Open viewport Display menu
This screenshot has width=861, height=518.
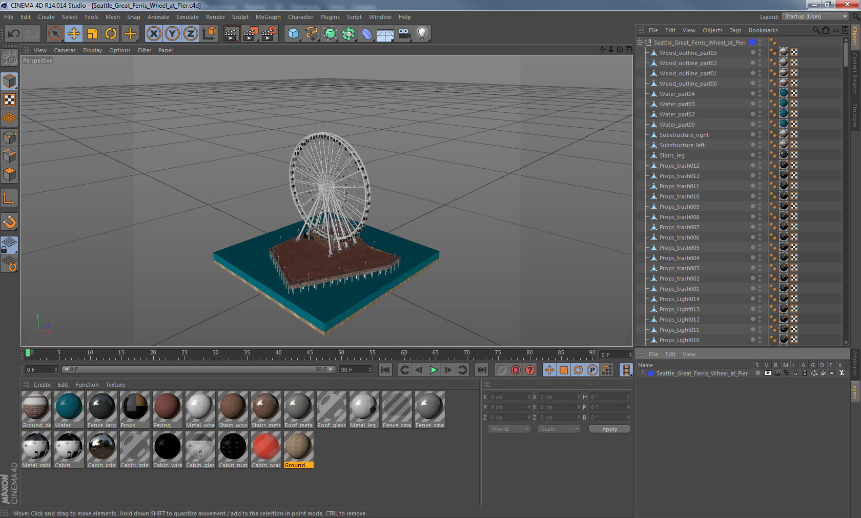(92, 50)
